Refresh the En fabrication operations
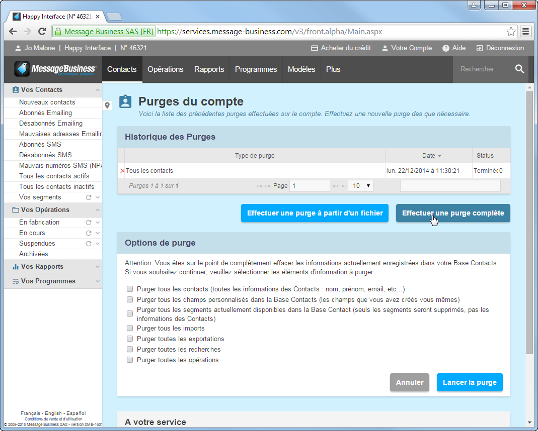Image resolution: width=538 pixels, height=431 pixels. point(89,223)
